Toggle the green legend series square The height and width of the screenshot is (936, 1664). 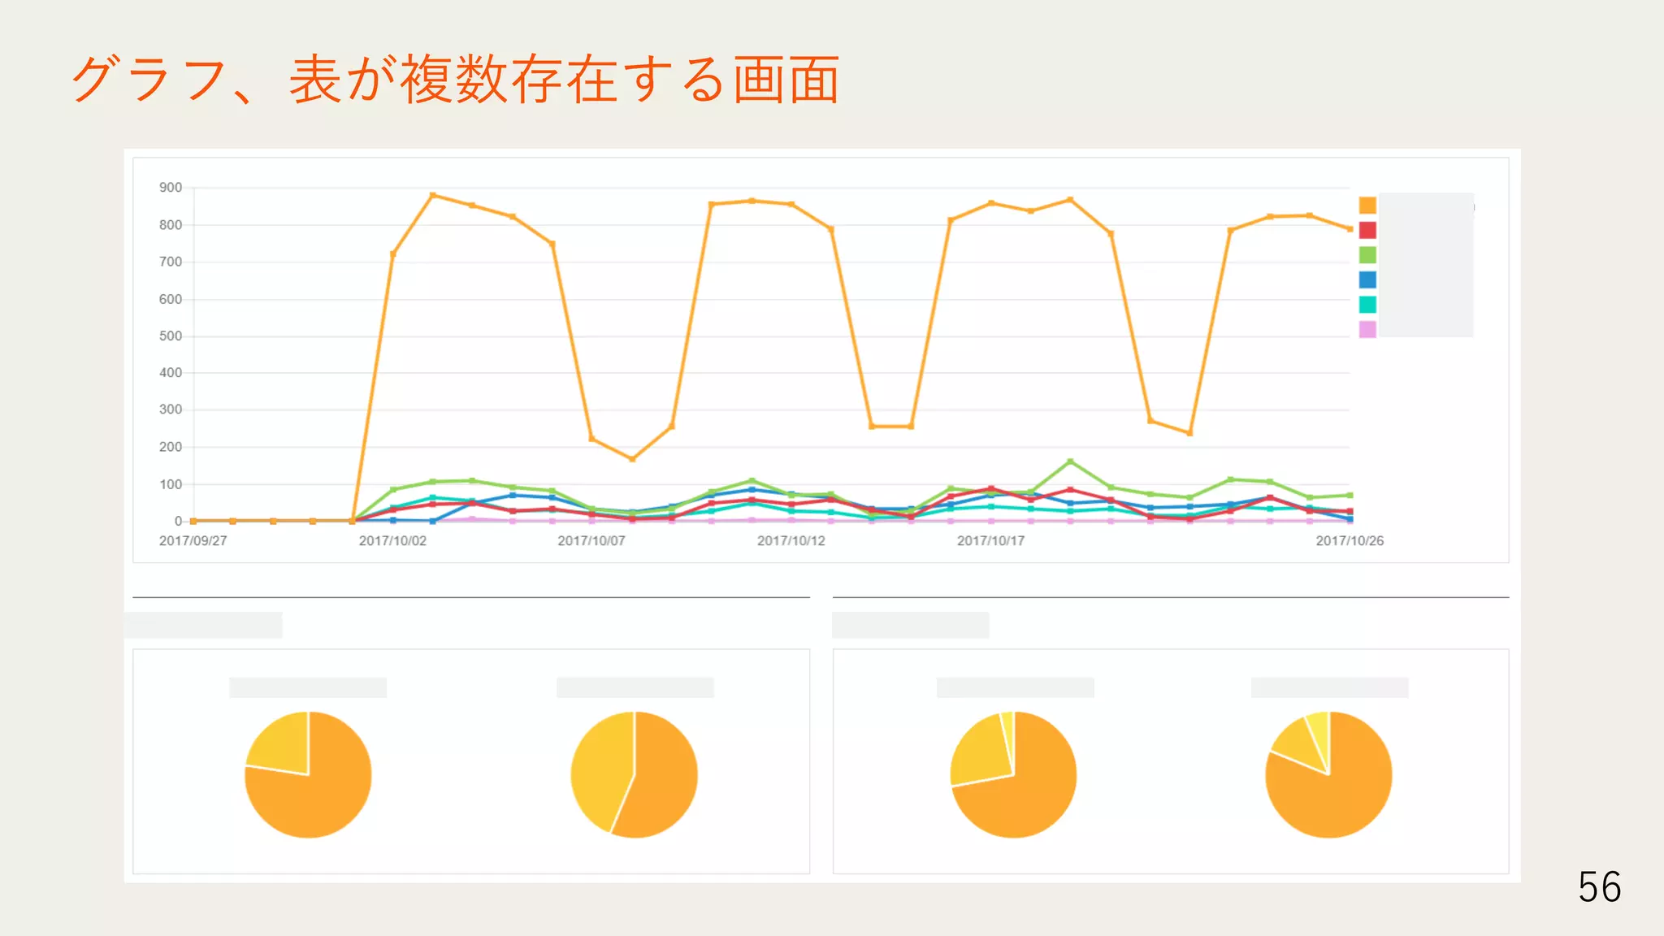pyautogui.click(x=1367, y=255)
